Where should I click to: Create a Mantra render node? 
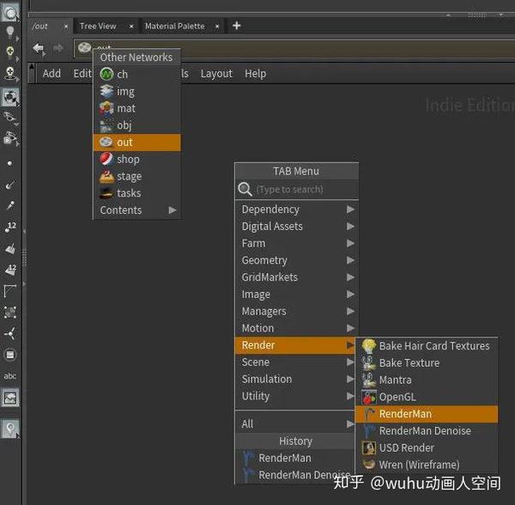tap(427, 380)
